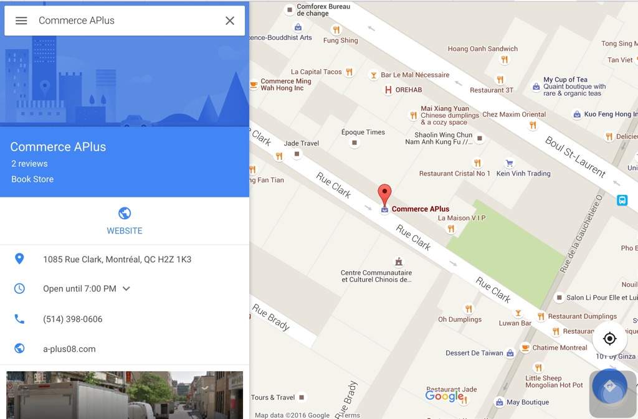The image size is (638, 419).
Task: Click the Chatime Montreal cafe icon
Action: (525, 348)
